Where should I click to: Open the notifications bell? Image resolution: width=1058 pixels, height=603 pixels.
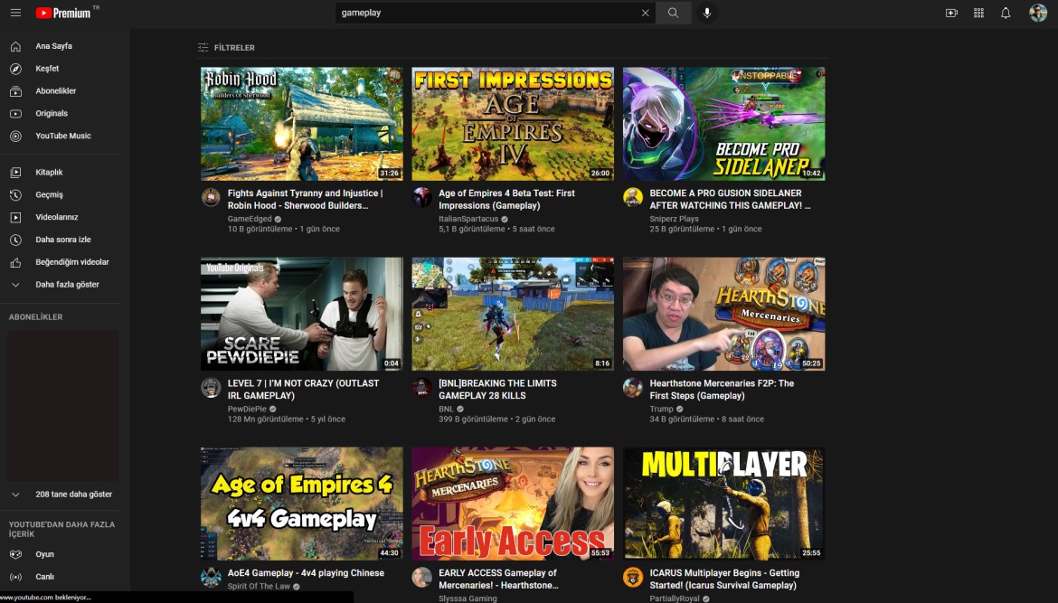click(1006, 13)
